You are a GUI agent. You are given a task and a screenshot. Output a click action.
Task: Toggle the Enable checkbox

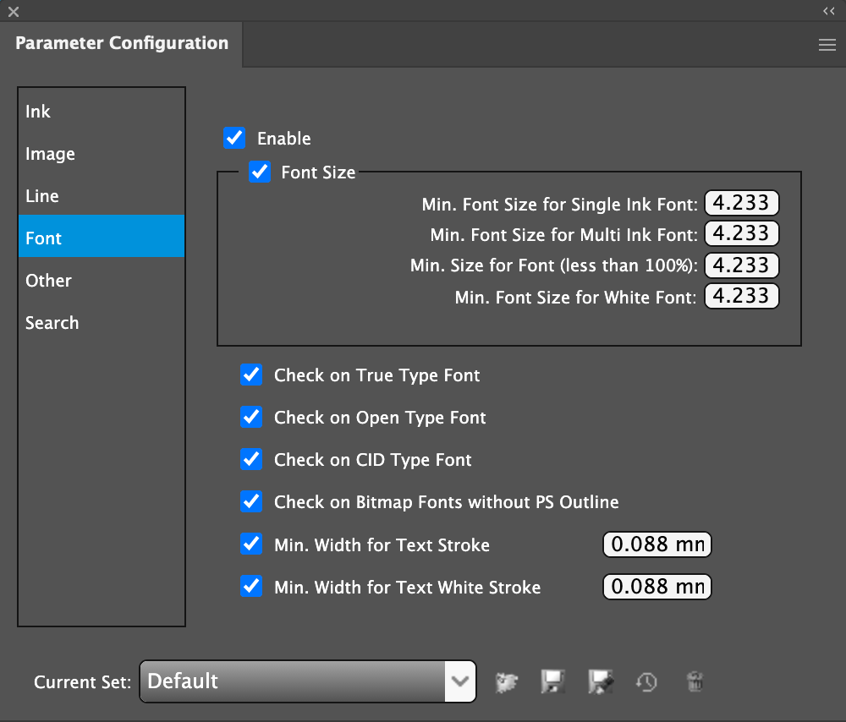pyautogui.click(x=234, y=138)
